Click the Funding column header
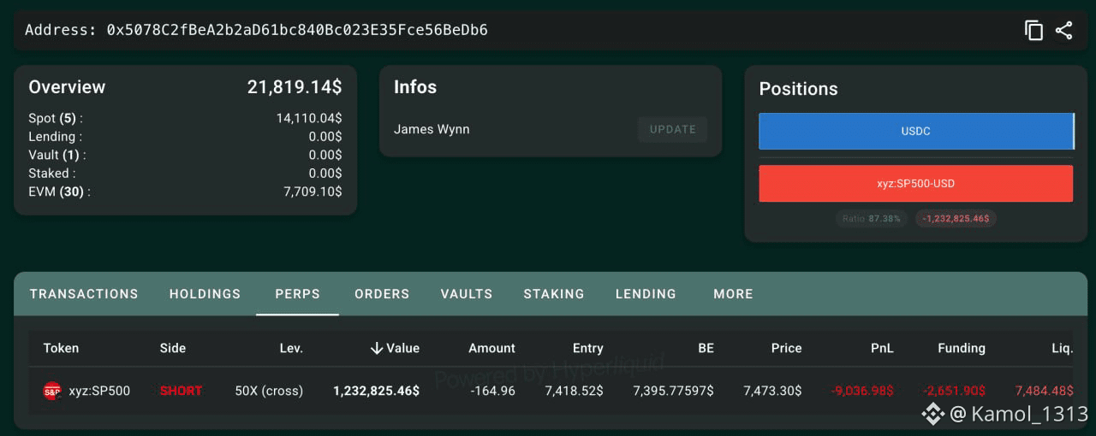This screenshot has width=1096, height=436. 962,348
